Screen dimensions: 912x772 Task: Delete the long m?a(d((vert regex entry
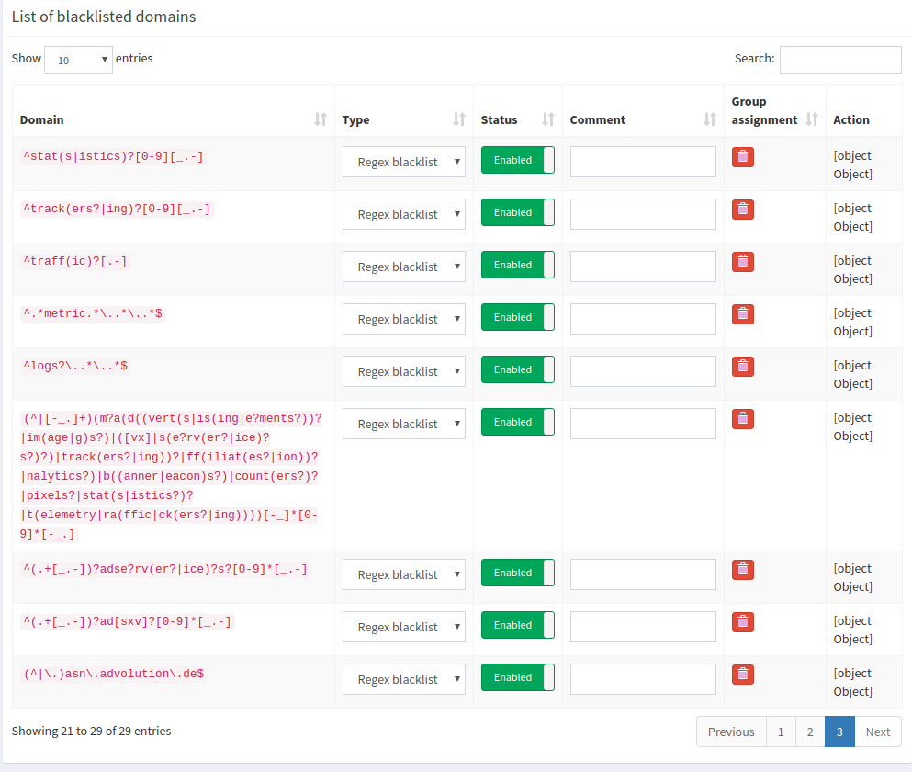click(743, 419)
